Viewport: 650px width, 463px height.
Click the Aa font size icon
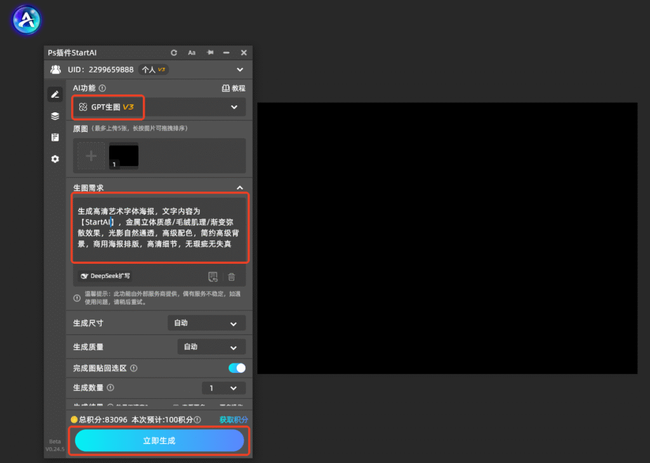tap(192, 53)
